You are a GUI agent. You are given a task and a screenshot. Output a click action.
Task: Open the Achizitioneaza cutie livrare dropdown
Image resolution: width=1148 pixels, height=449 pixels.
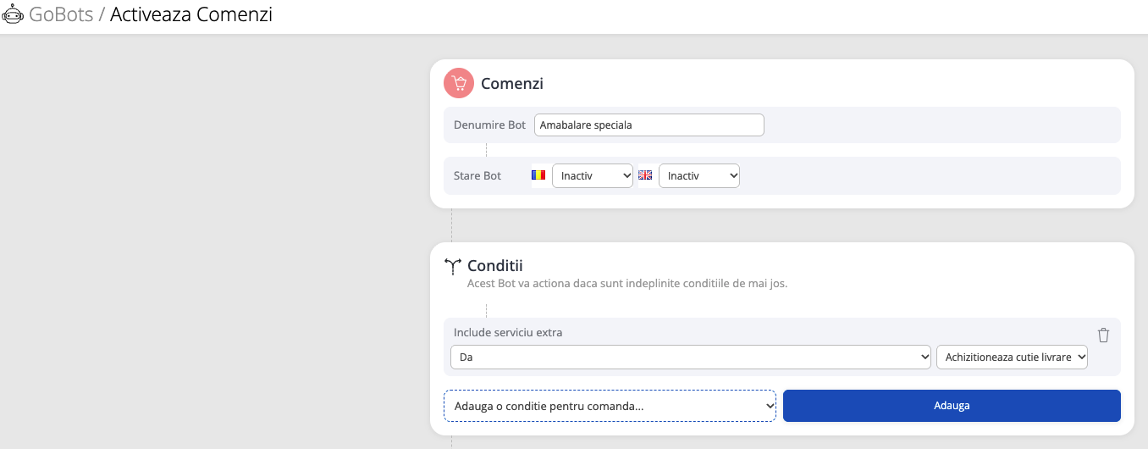1012,358
